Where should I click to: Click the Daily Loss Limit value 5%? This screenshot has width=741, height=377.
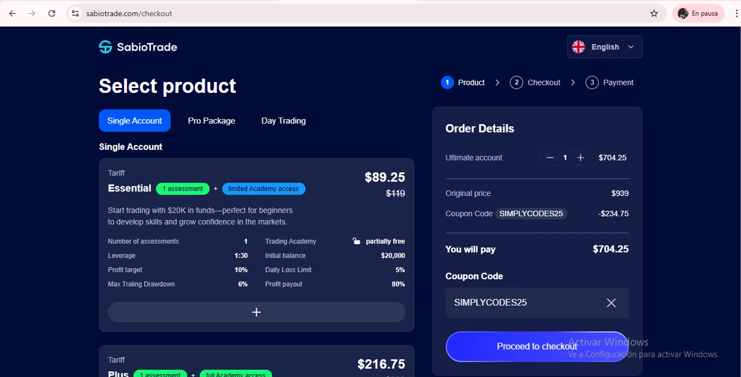click(x=400, y=270)
